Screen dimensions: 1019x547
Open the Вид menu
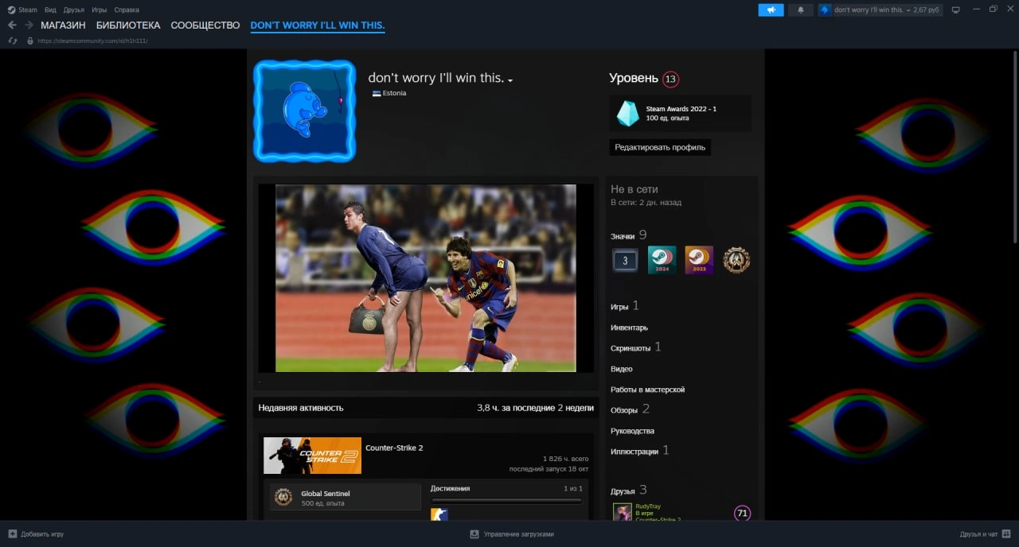(x=51, y=10)
